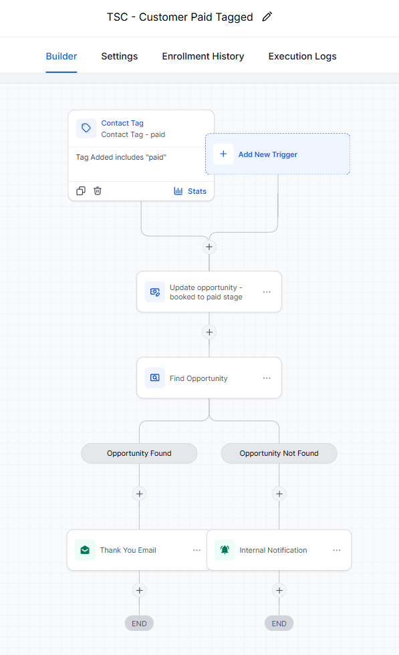This screenshot has height=655, width=399.
Task: Switch to the Settings tab
Action: coord(120,56)
